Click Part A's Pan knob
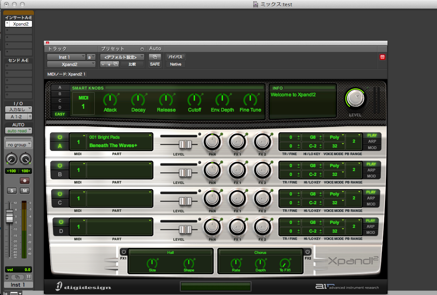 click(212, 142)
